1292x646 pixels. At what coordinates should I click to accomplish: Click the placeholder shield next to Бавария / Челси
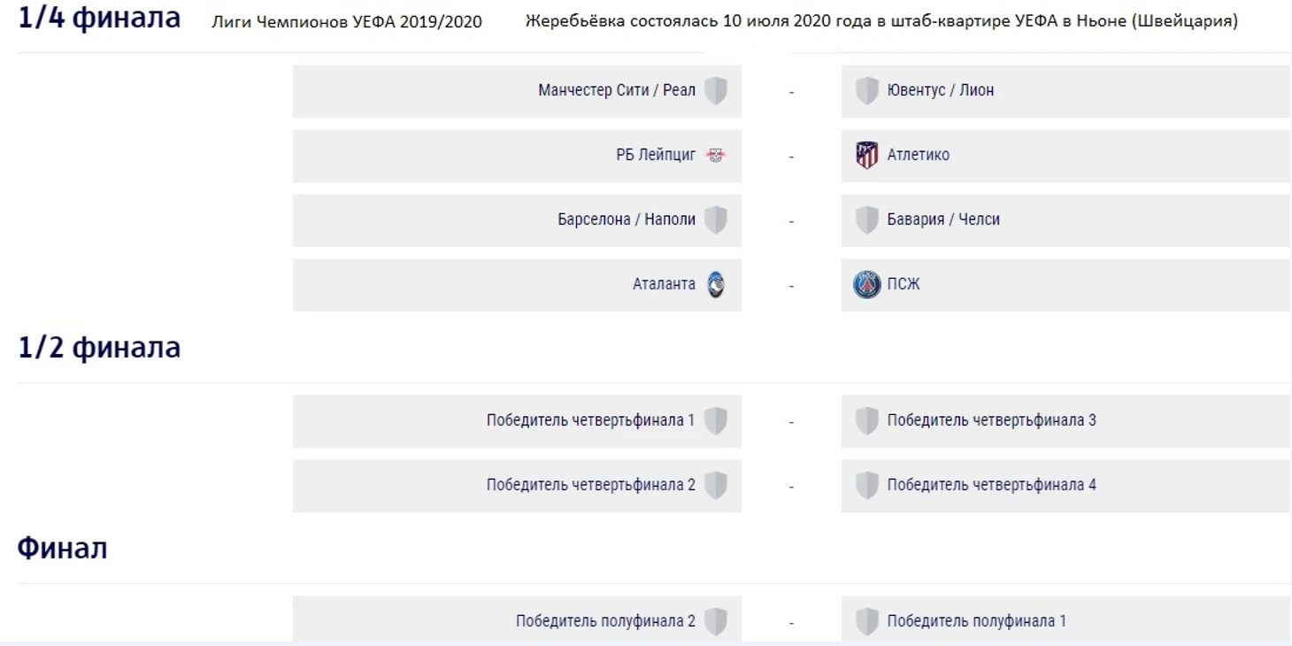pos(867,219)
